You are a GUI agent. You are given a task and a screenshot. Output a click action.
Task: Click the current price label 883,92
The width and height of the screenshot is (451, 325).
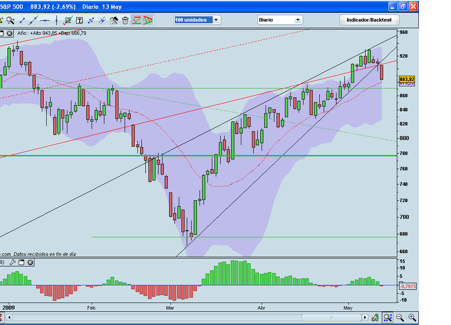click(x=407, y=79)
